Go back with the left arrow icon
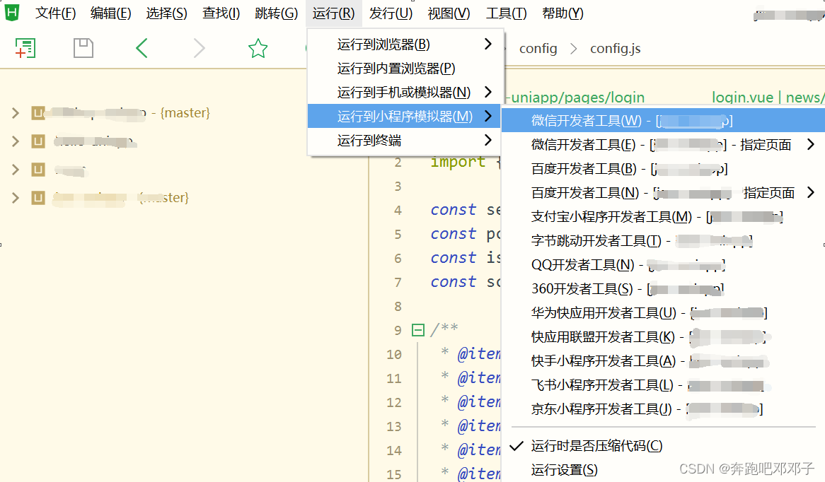Viewport: 825px width, 482px height. [142, 48]
